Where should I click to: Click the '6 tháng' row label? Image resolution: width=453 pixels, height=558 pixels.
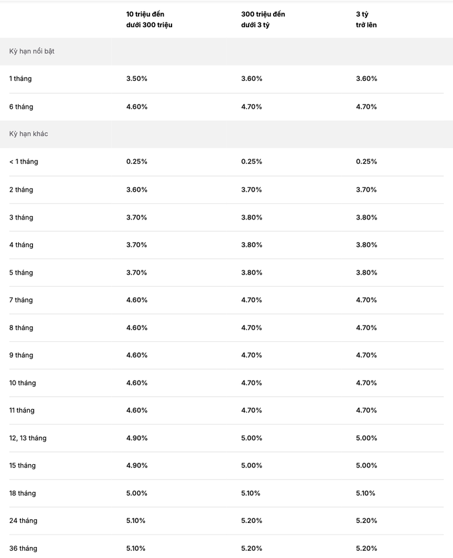click(x=21, y=107)
